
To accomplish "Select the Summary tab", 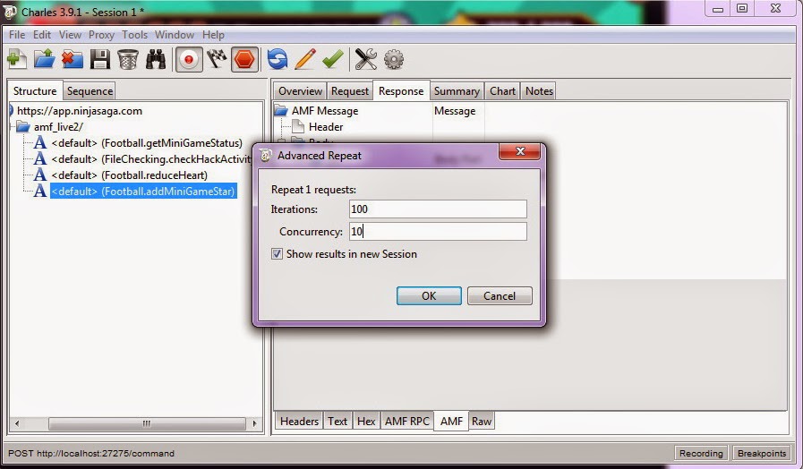I will (457, 91).
